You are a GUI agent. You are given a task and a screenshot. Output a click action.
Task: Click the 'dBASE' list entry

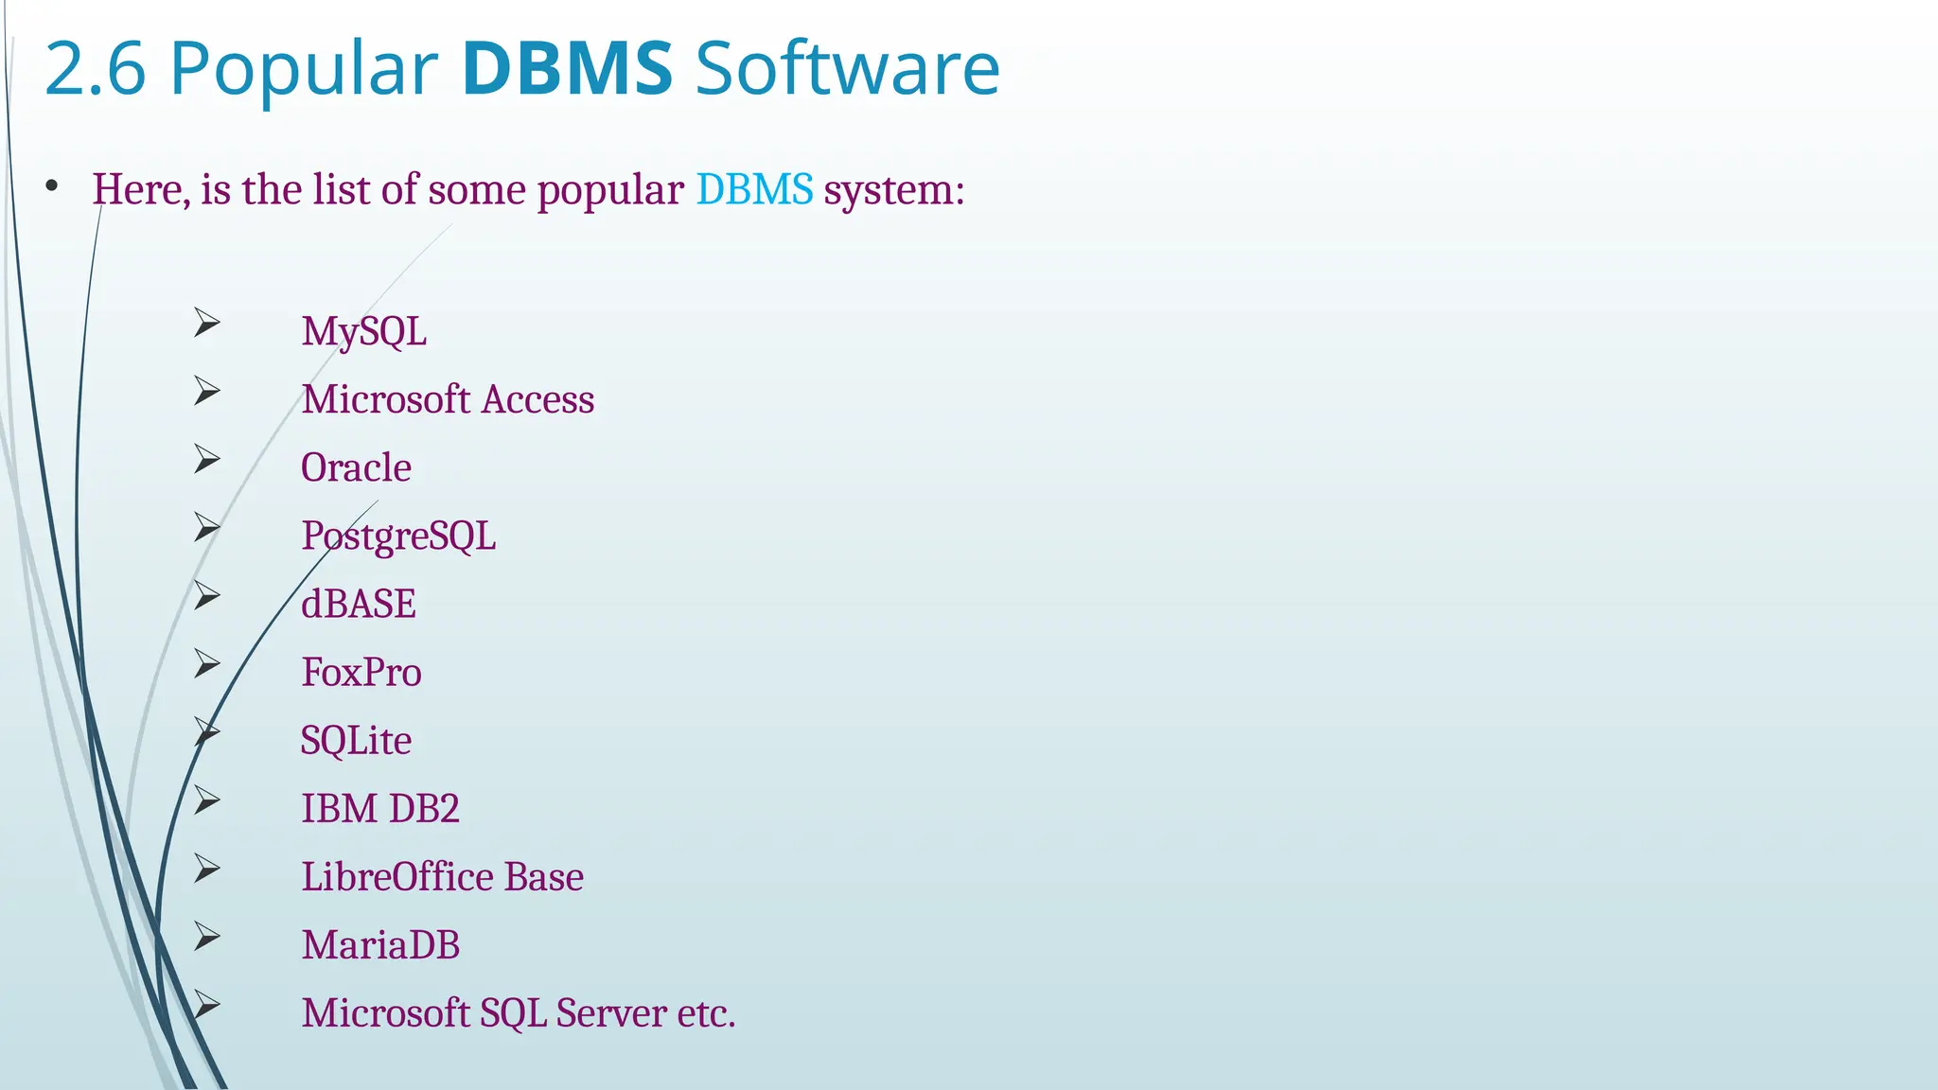click(x=359, y=604)
